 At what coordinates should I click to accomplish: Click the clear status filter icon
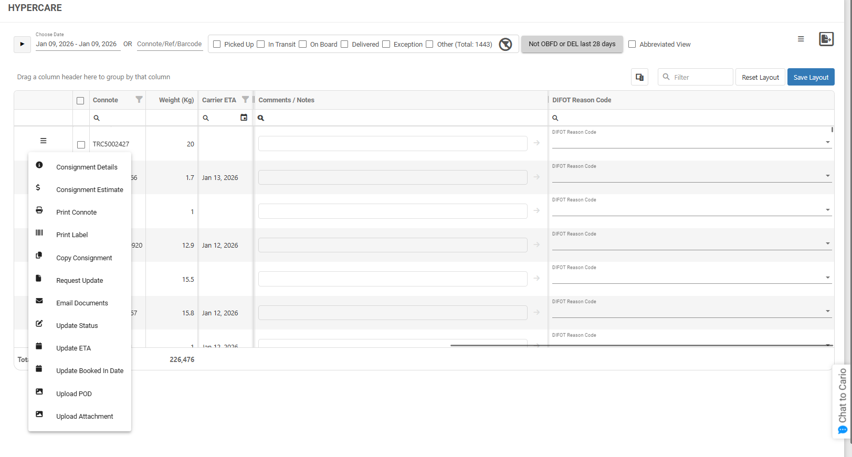505,45
